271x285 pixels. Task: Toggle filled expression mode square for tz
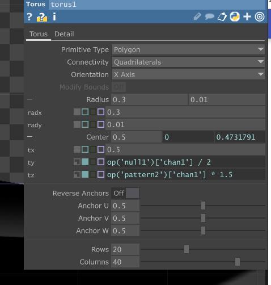click(85, 174)
